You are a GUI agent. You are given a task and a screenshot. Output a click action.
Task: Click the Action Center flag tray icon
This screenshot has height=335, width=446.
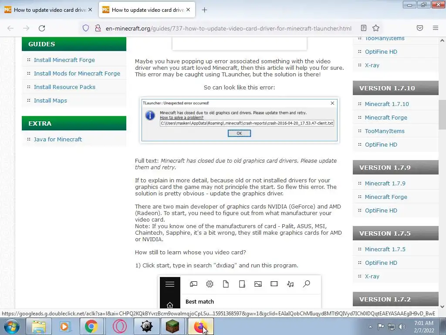coord(381,327)
